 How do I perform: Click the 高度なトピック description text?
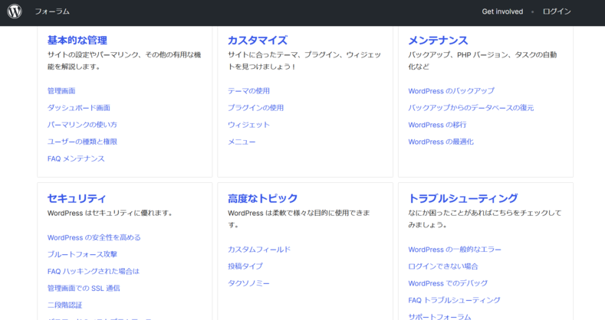pos(298,219)
